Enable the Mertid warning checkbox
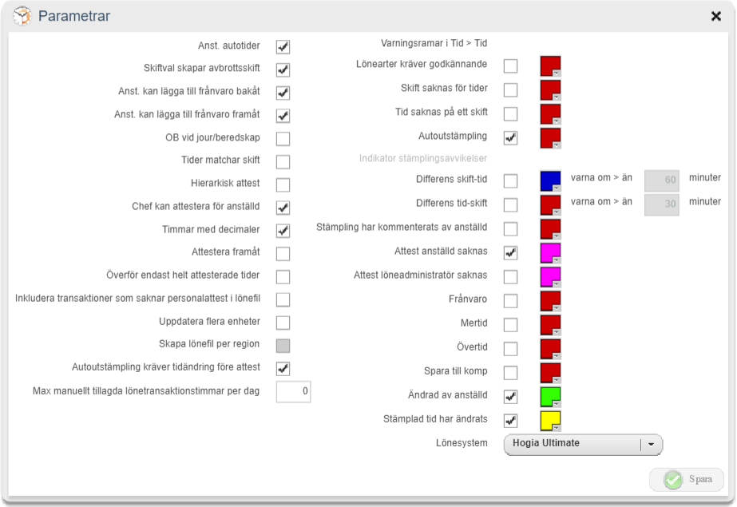 [510, 325]
